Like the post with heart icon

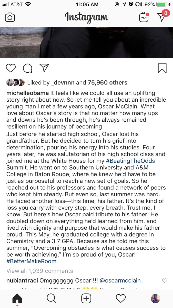point(11,68)
